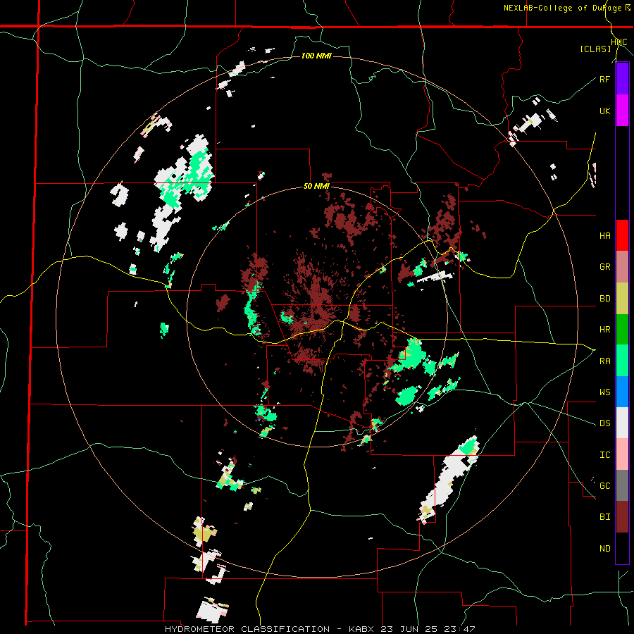Screen dimensions: 634x634
Task: Pick the RA bright green swatch
Action: [x=622, y=361]
